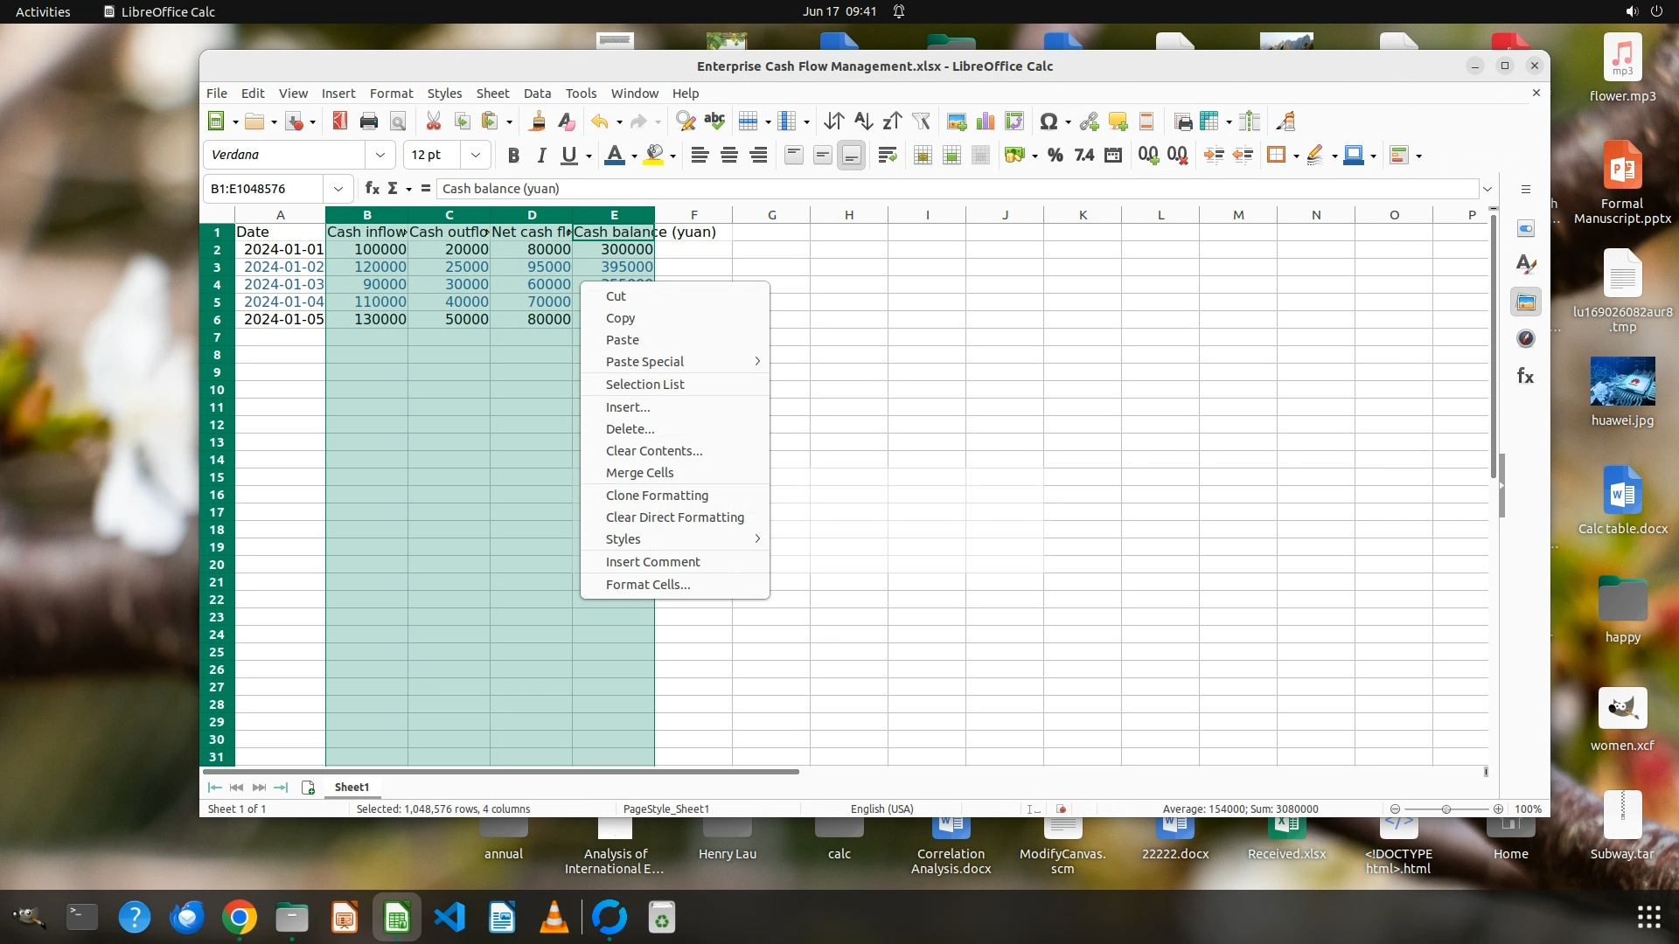Screen dimensions: 1679x944
Task: Toggle Bold formatting
Action: tap(513, 156)
